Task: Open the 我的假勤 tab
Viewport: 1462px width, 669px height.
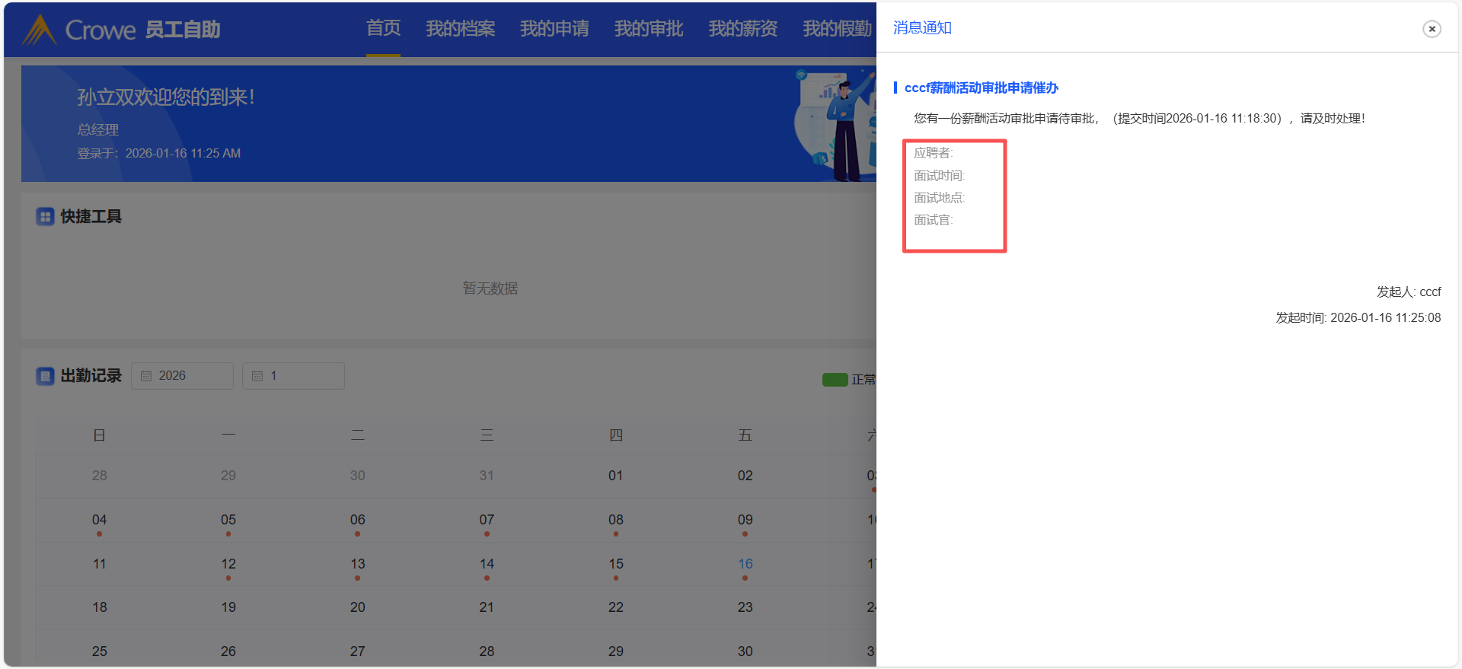Action: click(837, 29)
